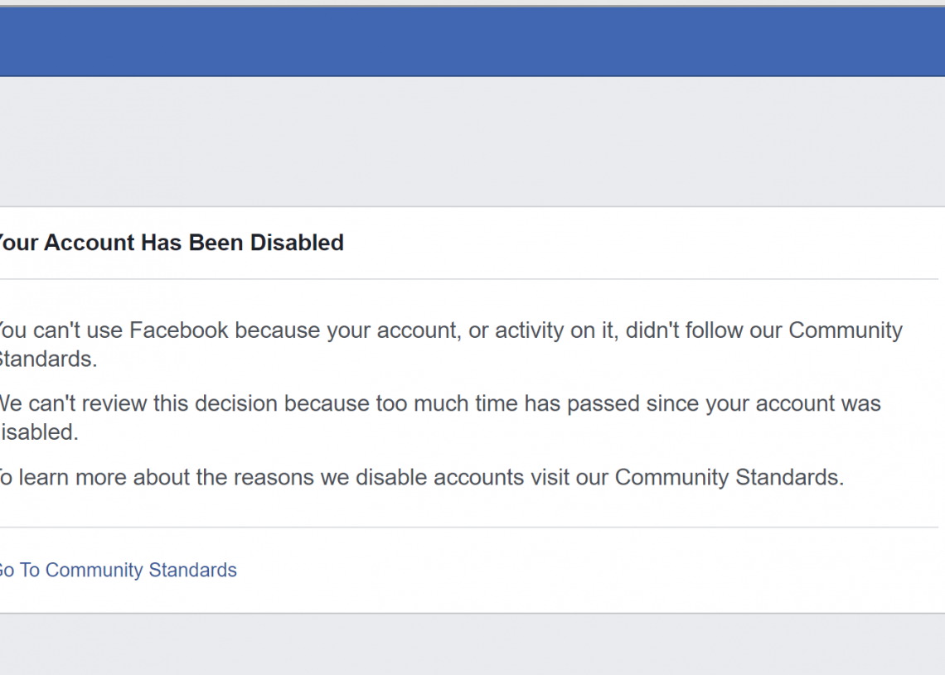Screen dimensions: 945x675
Task: Click 'Community' at the end of the first paragraph line
Action: (845, 330)
